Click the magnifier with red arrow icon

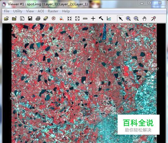(x=61, y=18)
